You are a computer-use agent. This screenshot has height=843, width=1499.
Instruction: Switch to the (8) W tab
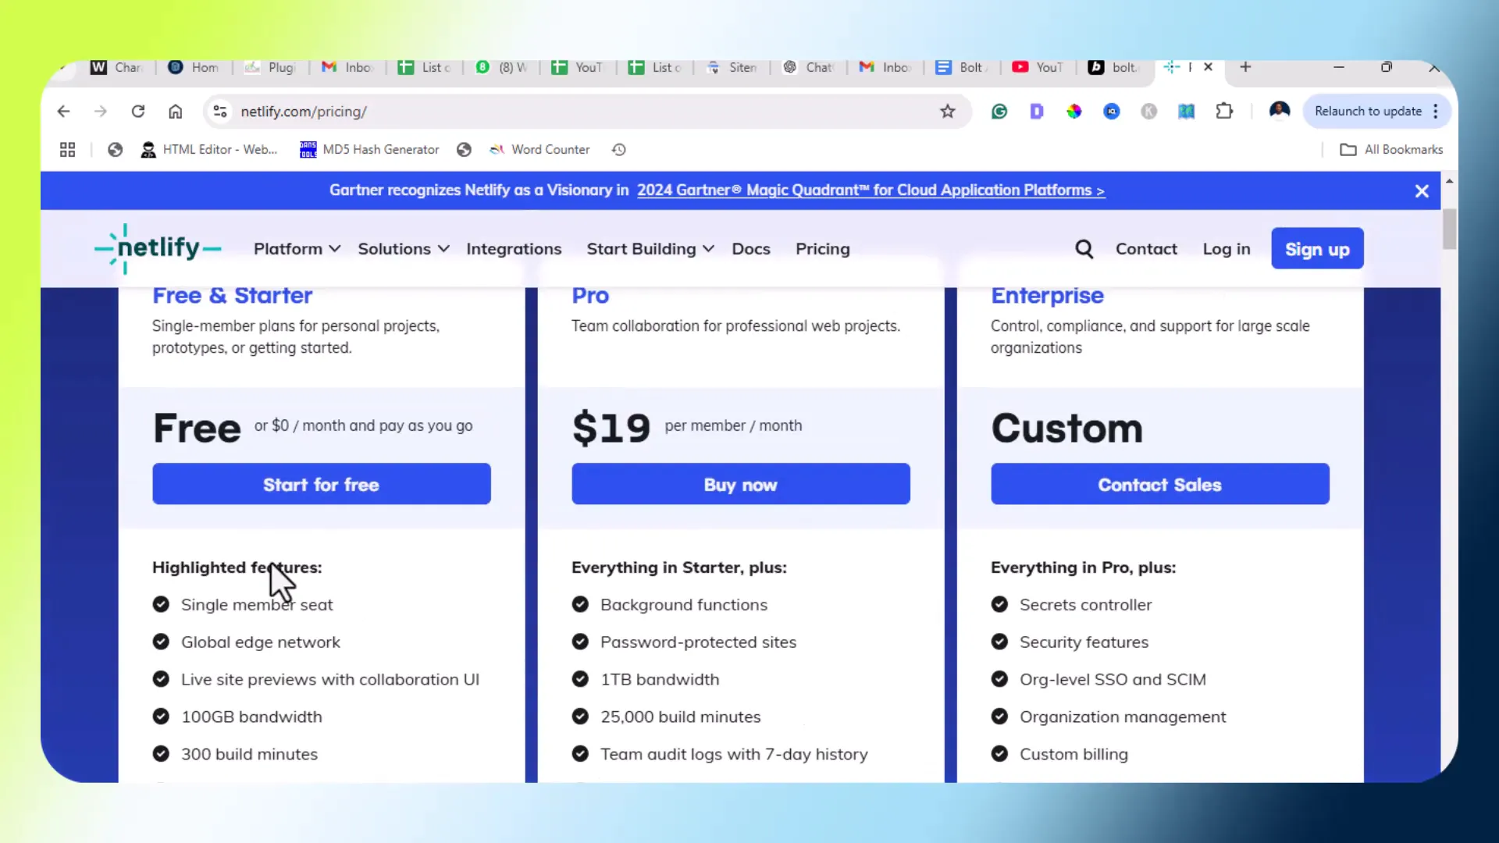(501, 68)
